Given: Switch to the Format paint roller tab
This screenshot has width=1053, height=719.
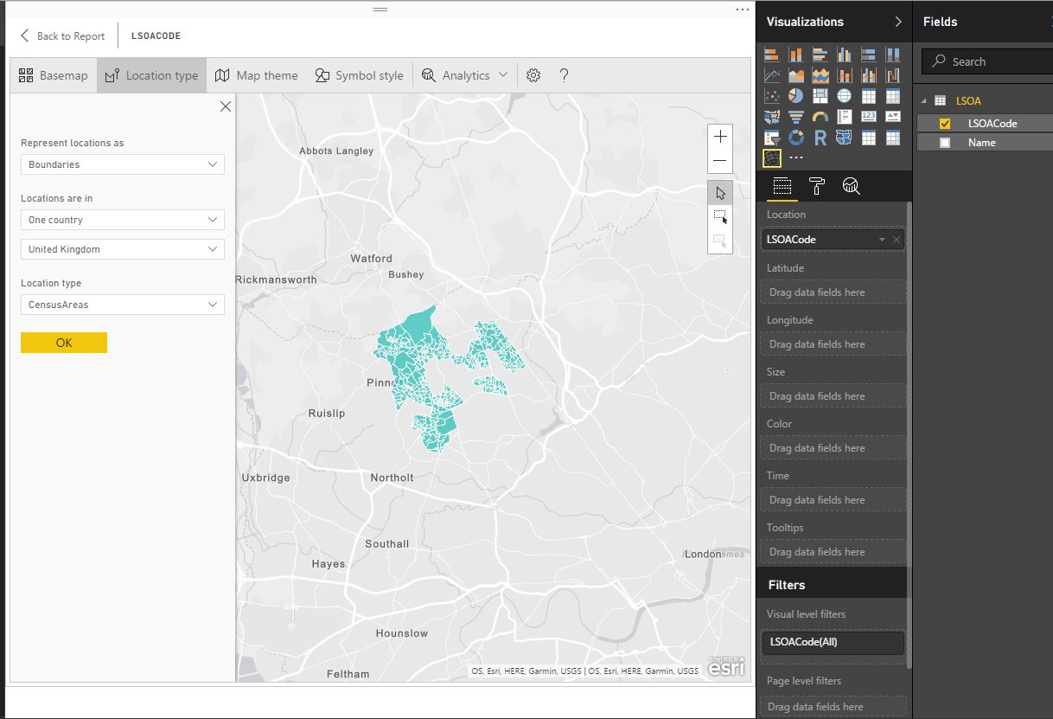Looking at the screenshot, I should (x=816, y=185).
